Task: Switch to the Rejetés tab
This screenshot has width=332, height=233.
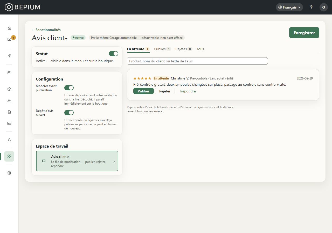Action: (x=184, y=49)
